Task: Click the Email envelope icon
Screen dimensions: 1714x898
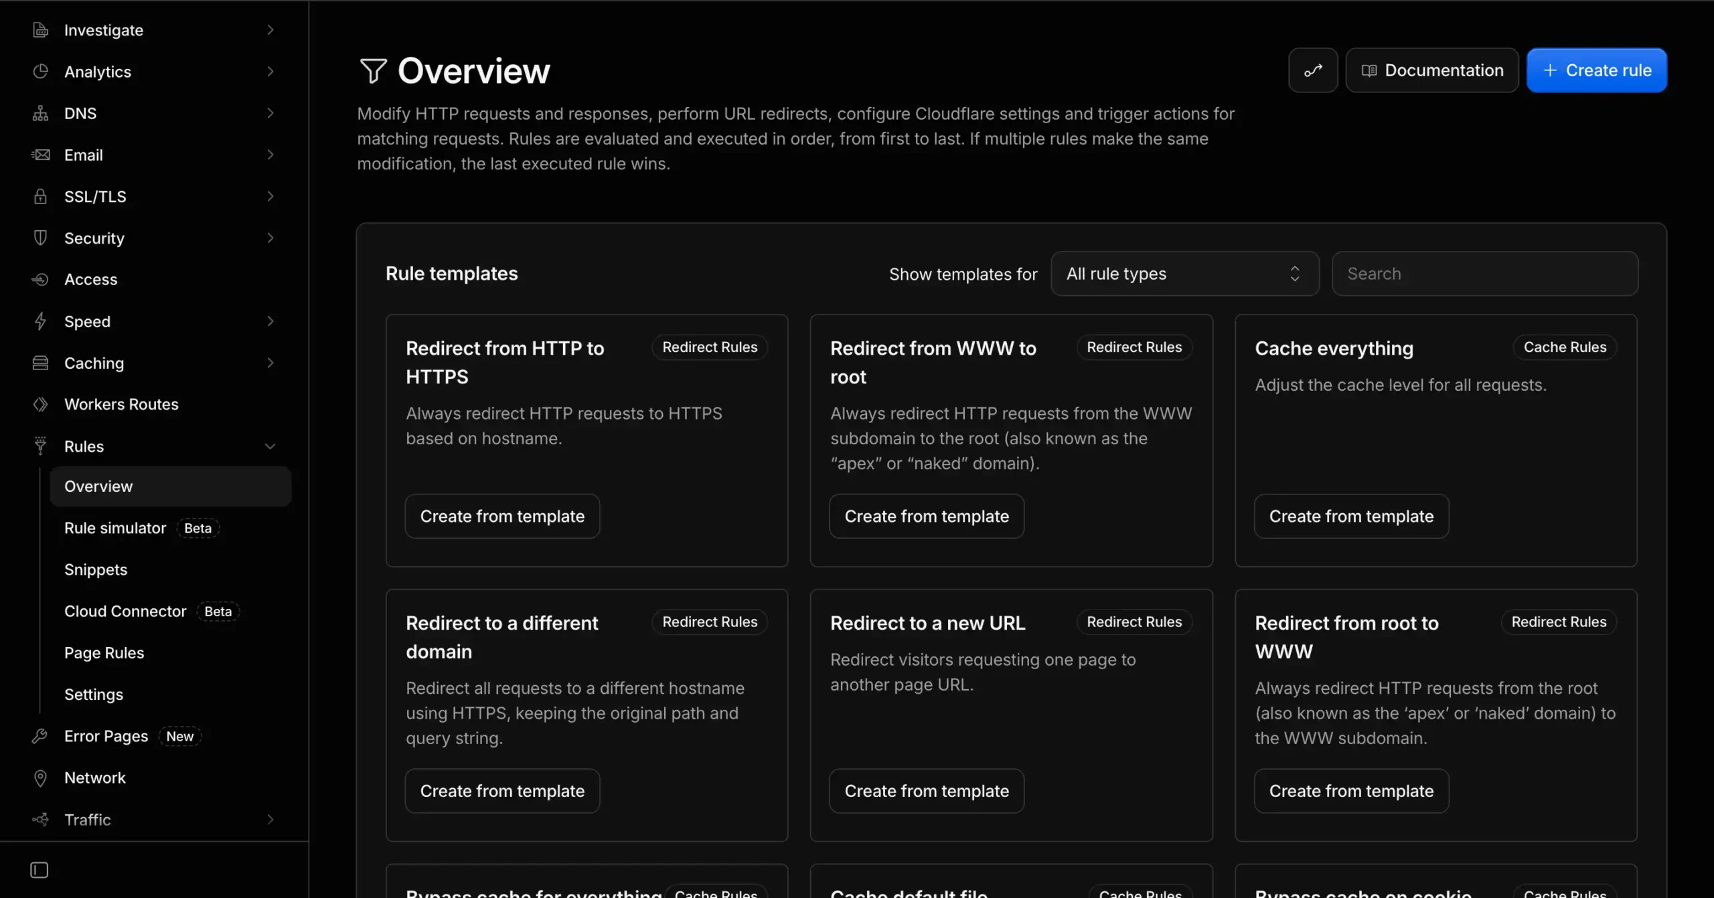Action: pyautogui.click(x=40, y=155)
